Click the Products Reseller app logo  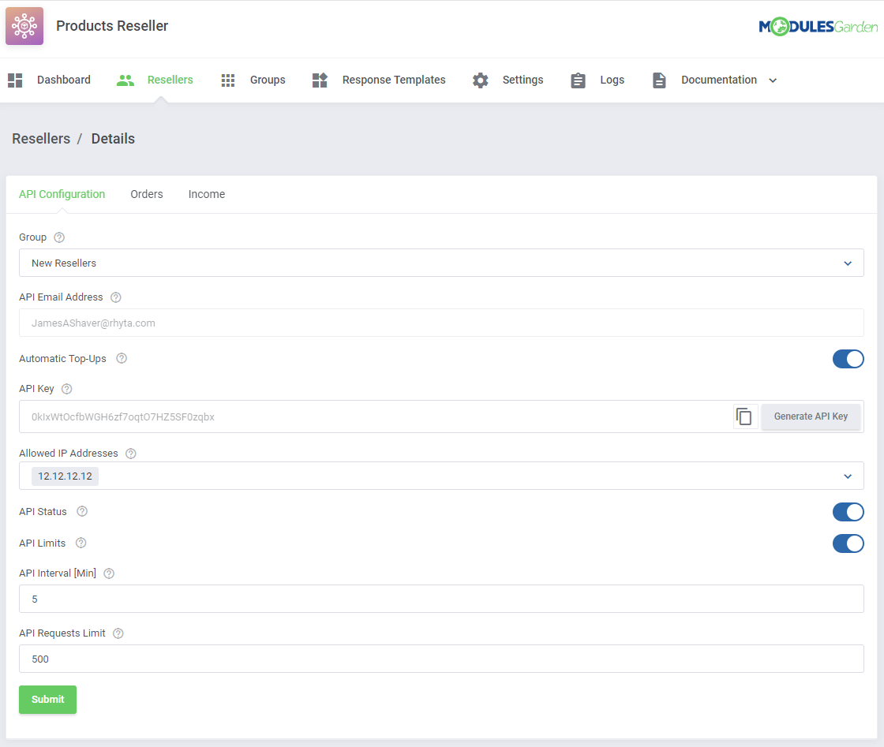pyautogui.click(x=24, y=26)
